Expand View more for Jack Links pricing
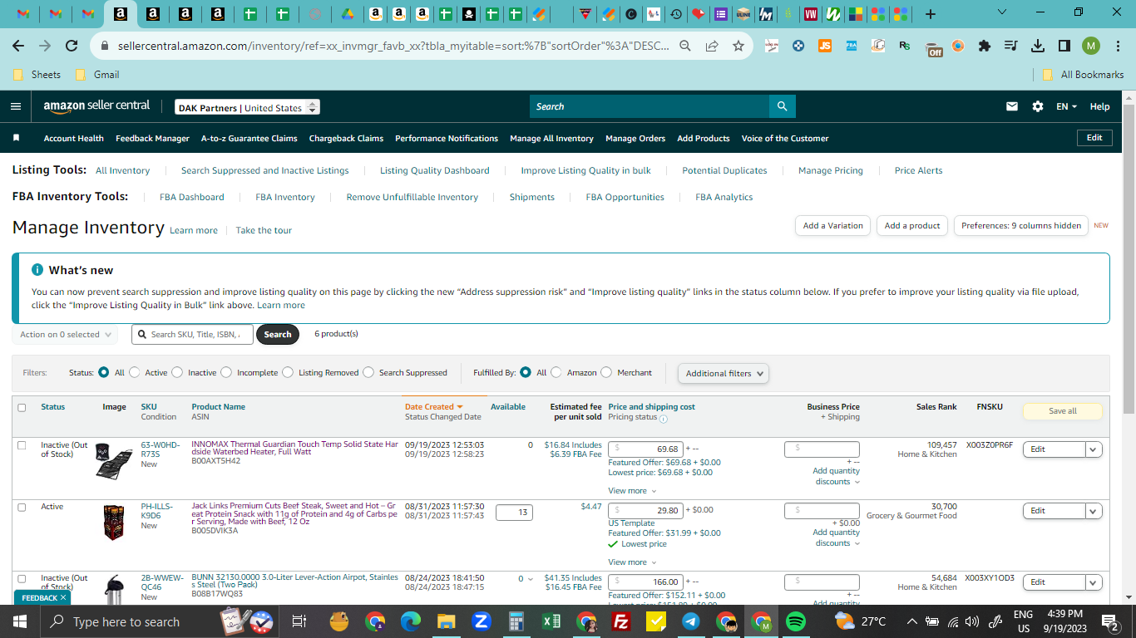The height and width of the screenshot is (638, 1136). click(631, 562)
